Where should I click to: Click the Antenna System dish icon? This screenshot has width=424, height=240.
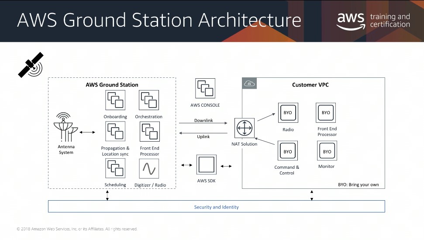pyautogui.click(x=65, y=127)
